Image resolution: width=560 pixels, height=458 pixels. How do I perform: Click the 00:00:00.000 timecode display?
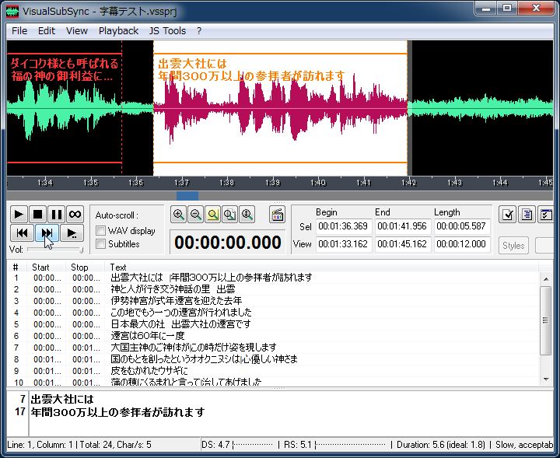click(x=228, y=243)
